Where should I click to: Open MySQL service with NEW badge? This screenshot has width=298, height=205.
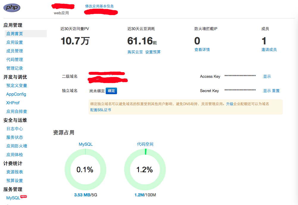(x=13, y=198)
